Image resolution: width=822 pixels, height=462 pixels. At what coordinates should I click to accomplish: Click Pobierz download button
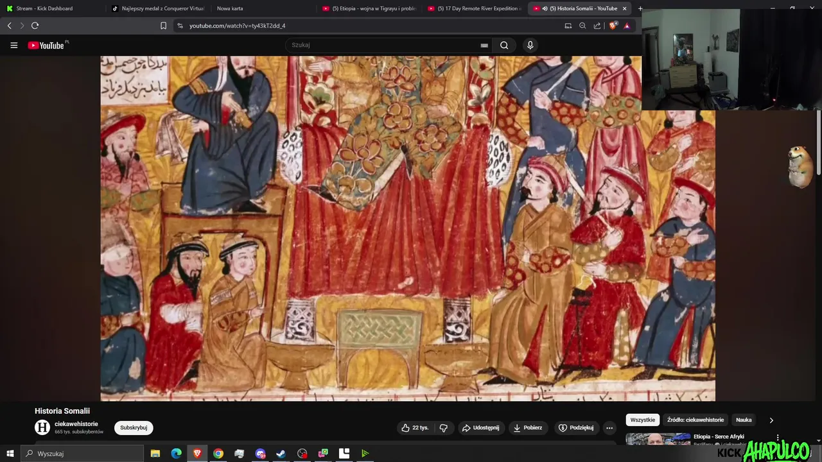click(x=527, y=427)
